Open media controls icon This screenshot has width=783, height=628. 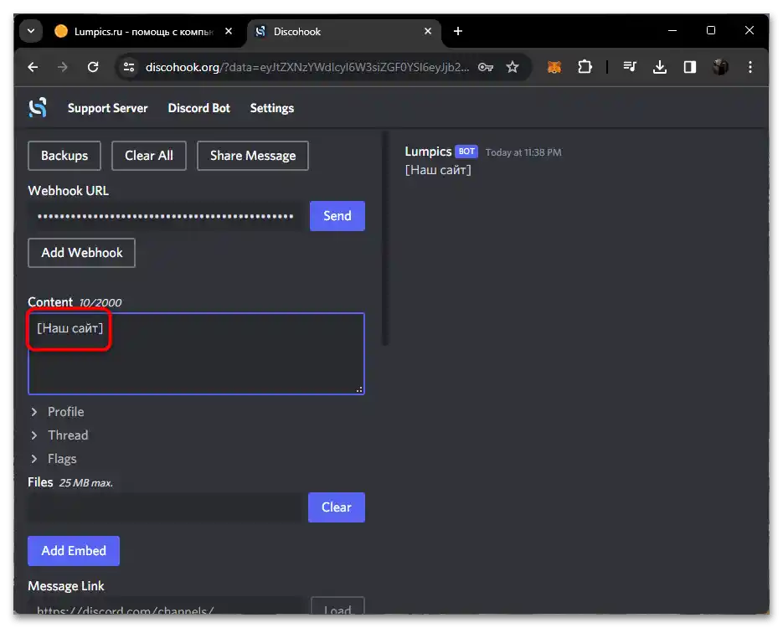[630, 67]
